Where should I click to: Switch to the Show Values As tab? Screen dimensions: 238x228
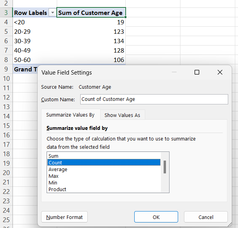pos(122,115)
